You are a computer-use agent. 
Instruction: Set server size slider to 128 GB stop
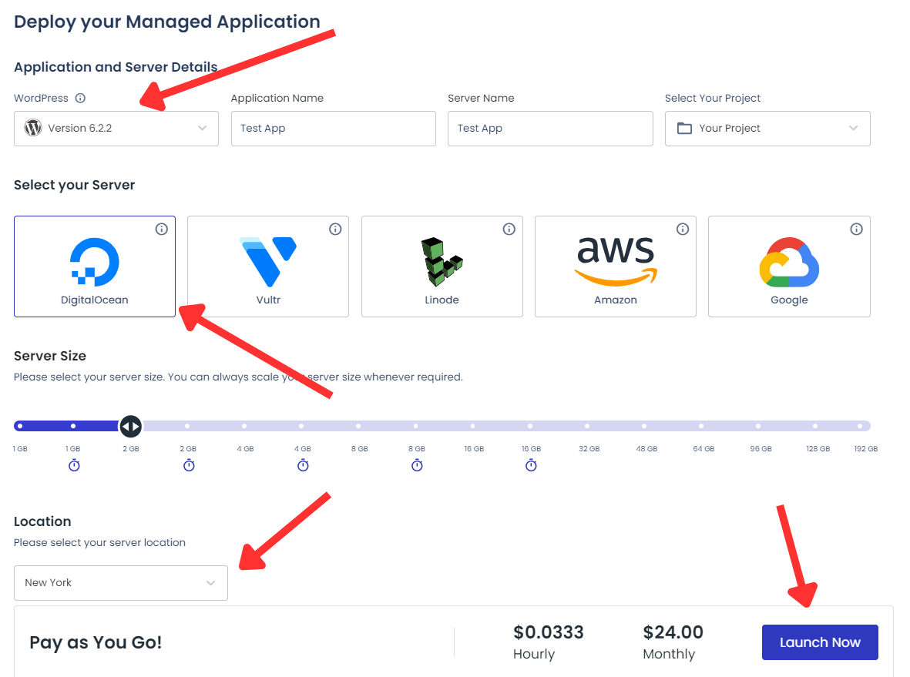(815, 427)
